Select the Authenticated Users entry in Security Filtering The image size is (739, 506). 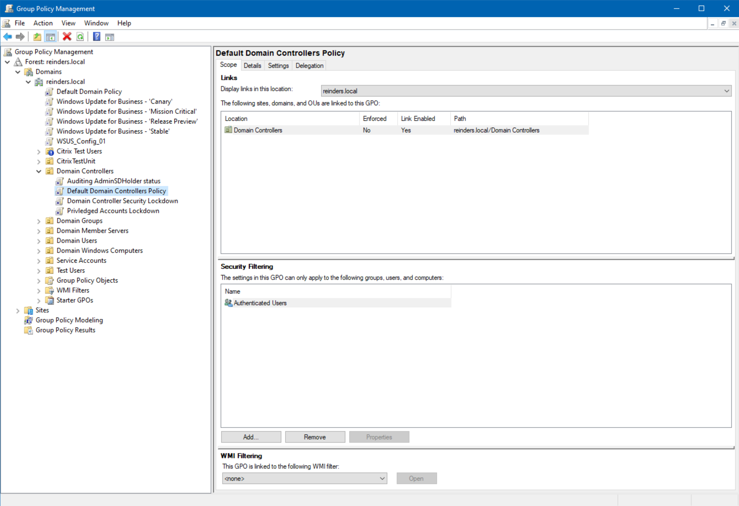click(x=260, y=303)
